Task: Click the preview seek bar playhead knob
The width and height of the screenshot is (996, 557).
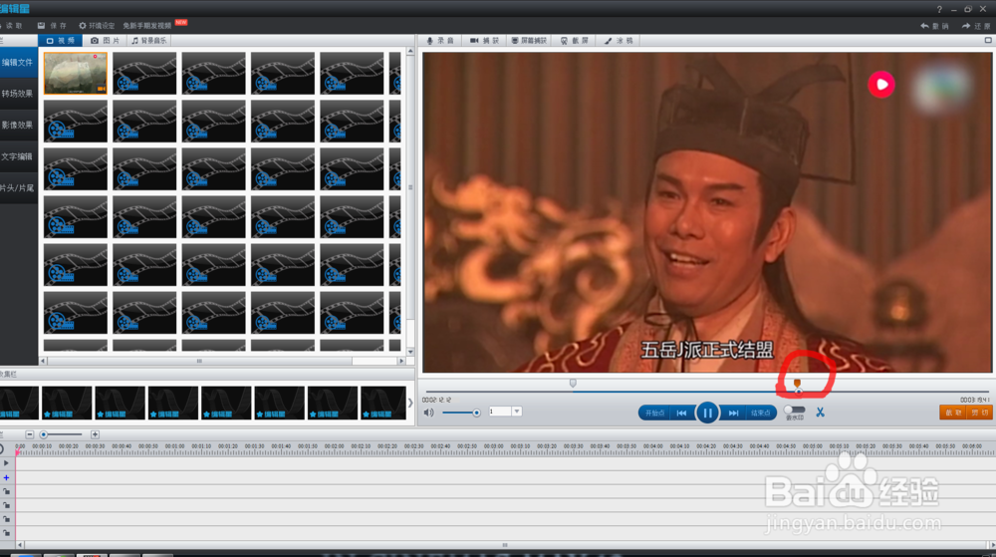Action: point(799,392)
